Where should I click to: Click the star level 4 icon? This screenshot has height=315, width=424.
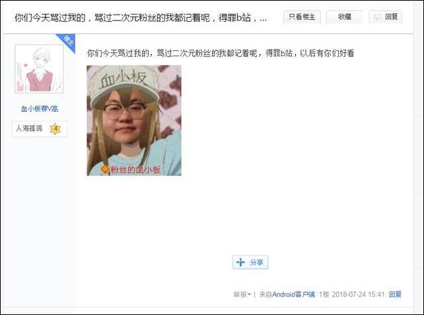(x=55, y=129)
